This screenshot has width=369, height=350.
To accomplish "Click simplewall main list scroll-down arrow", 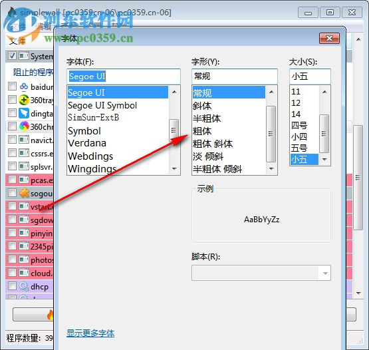I will pyautogui.click(x=358, y=293).
